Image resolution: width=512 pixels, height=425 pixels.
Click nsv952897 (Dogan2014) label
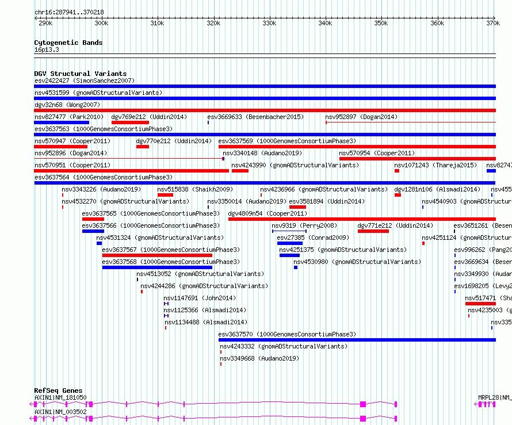361,117
